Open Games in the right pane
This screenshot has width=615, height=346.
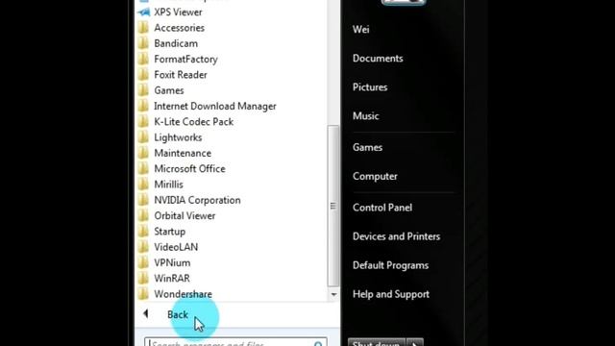pos(367,147)
